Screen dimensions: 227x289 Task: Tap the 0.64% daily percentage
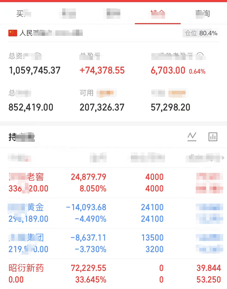pos(197,71)
